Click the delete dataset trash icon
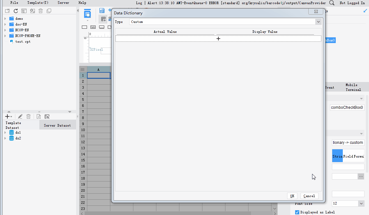The image size is (369, 215). point(28,116)
